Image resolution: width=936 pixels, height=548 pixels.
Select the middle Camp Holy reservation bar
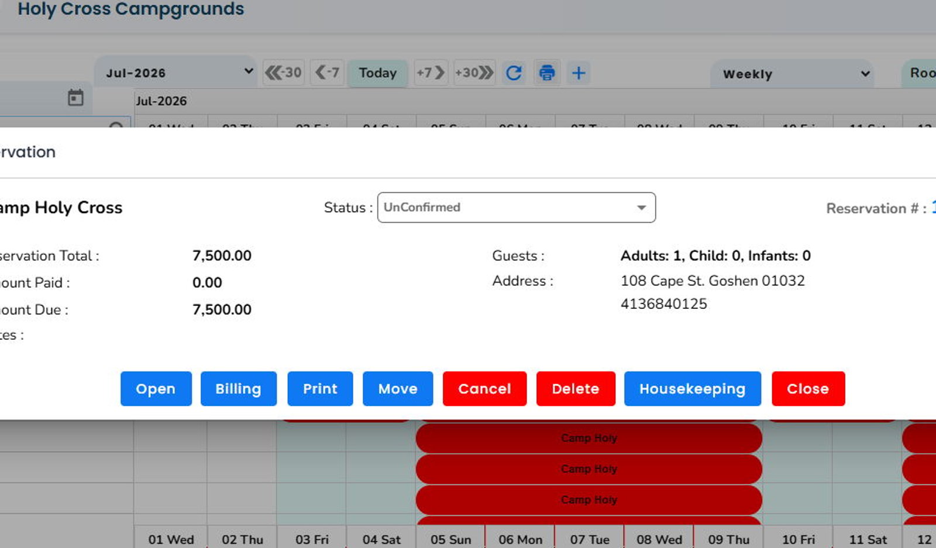[x=589, y=469]
